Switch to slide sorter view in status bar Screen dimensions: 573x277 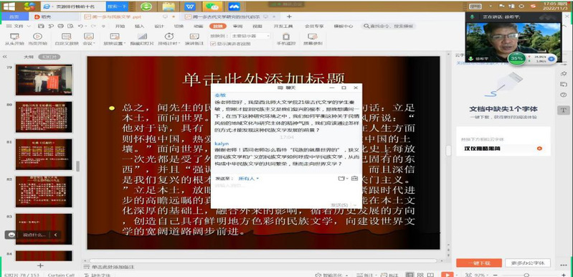coord(420,274)
